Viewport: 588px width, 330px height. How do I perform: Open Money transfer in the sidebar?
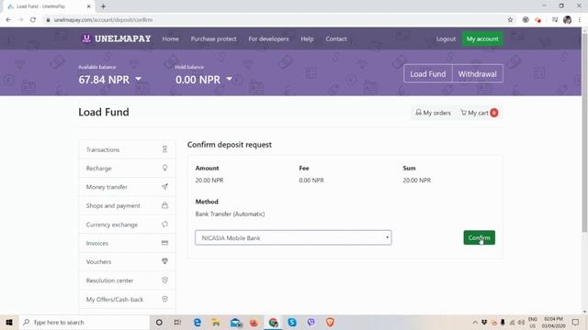(127, 187)
